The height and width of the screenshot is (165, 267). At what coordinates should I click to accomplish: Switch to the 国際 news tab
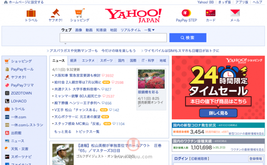(133, 61)
